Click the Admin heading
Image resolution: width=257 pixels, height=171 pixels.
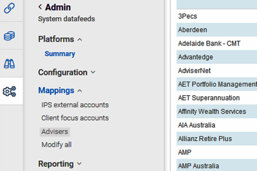point(58,7)
